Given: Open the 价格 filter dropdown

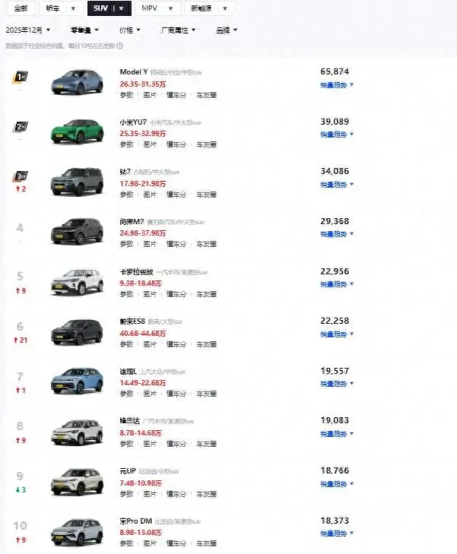Looking at the screenshot, I should [x=130, y=30].
